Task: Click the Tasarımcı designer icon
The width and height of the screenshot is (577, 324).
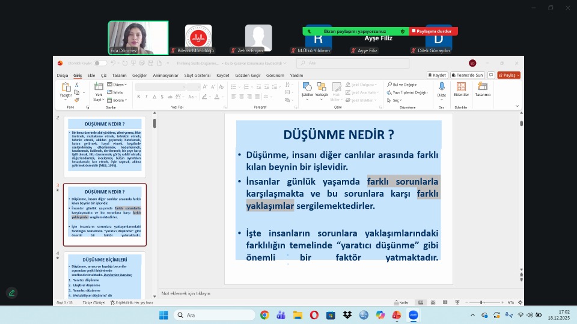Action: pyautogui.click(x=483, y=88)
